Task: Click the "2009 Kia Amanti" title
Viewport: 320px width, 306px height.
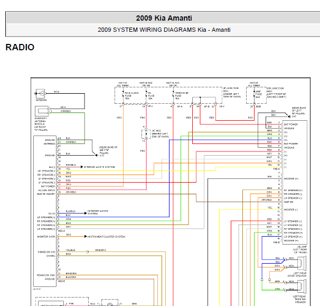Action: tap(164, 18)
